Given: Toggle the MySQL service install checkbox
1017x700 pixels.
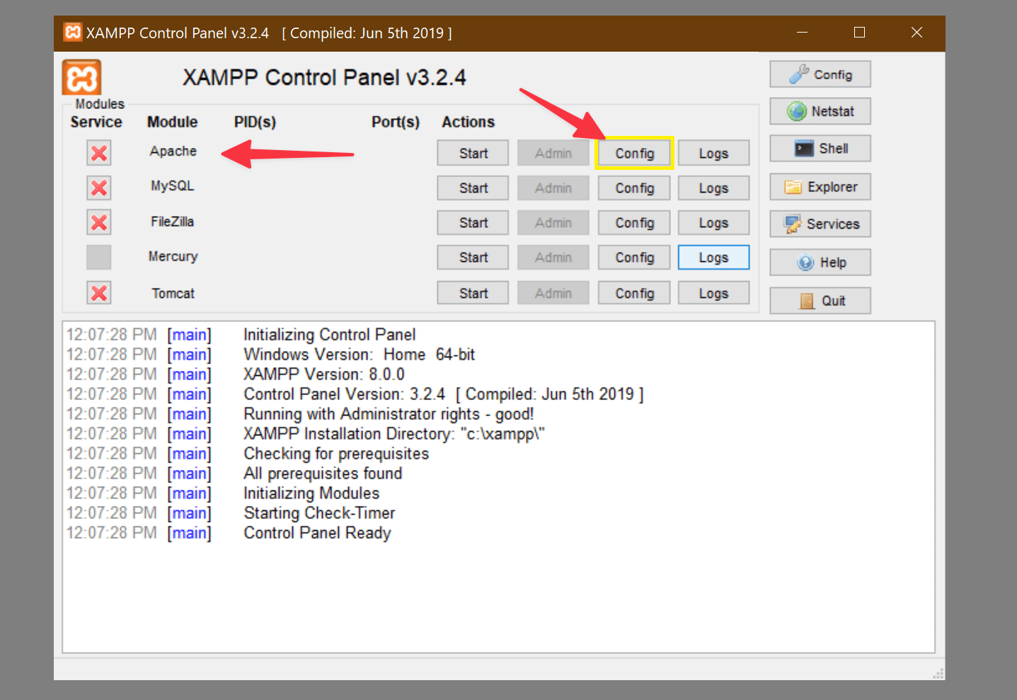Looking at the screenshot, I should coord(98,188).
